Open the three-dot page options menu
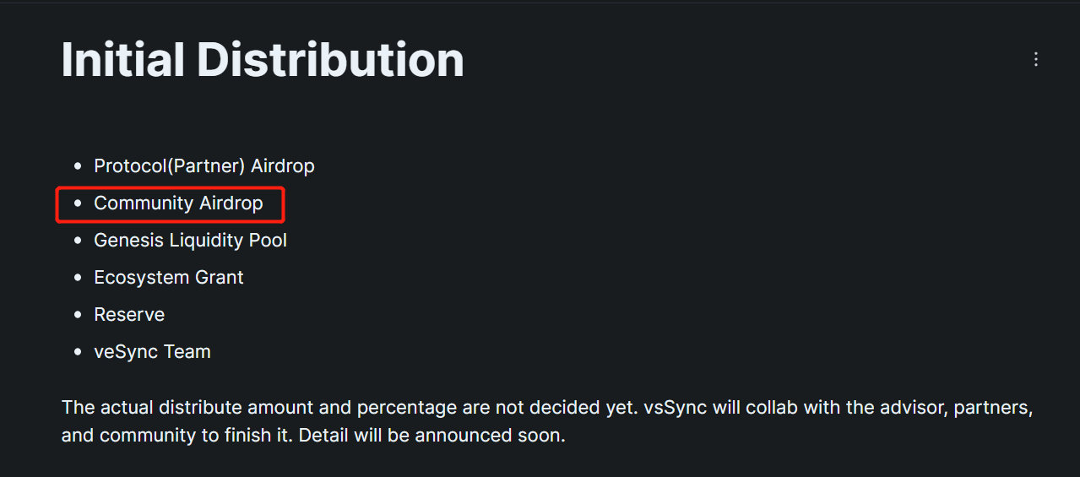This screenshot has width=1080, height=477. (x=1036, y=59)
